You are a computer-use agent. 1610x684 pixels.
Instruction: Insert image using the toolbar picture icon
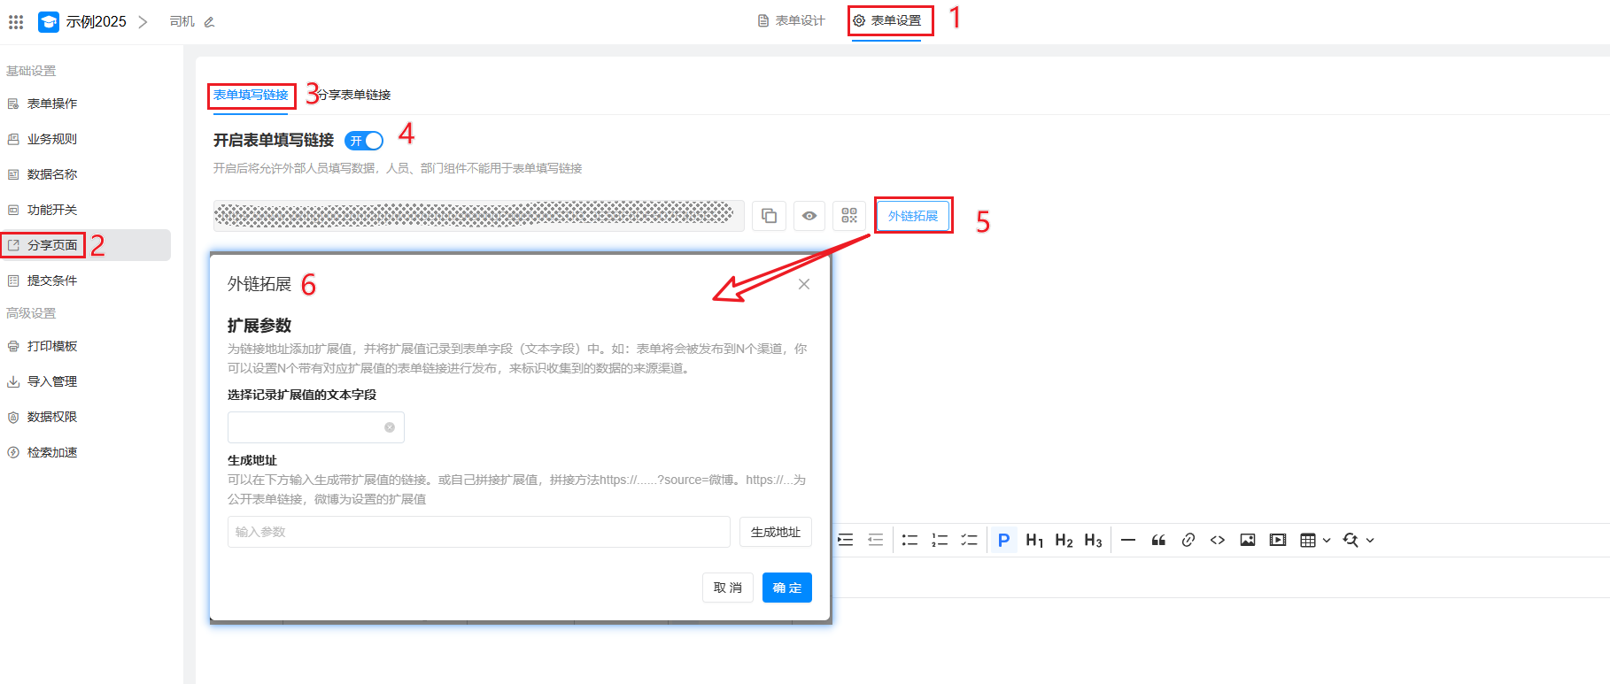coord(1248,540)
